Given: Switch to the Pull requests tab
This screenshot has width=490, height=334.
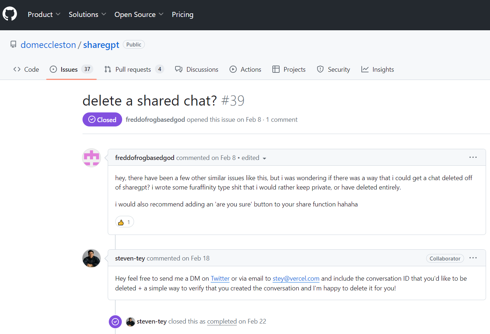Looking at the screenshot, I should point(134,69).
